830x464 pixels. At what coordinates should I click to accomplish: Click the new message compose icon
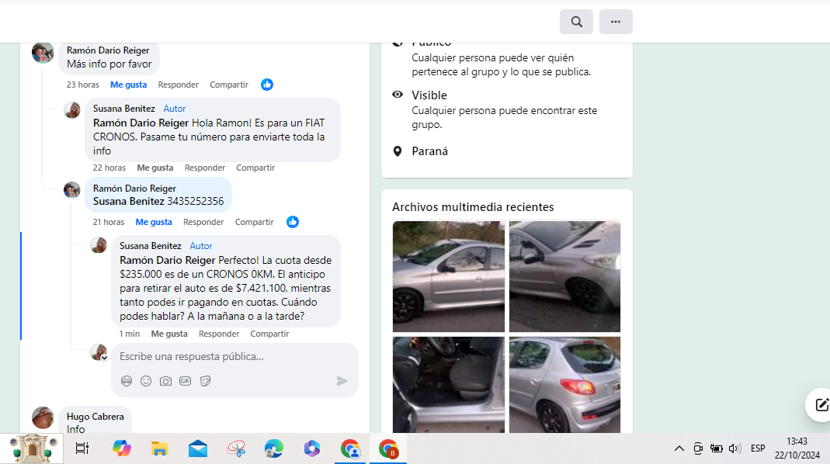tap(821, 405)
